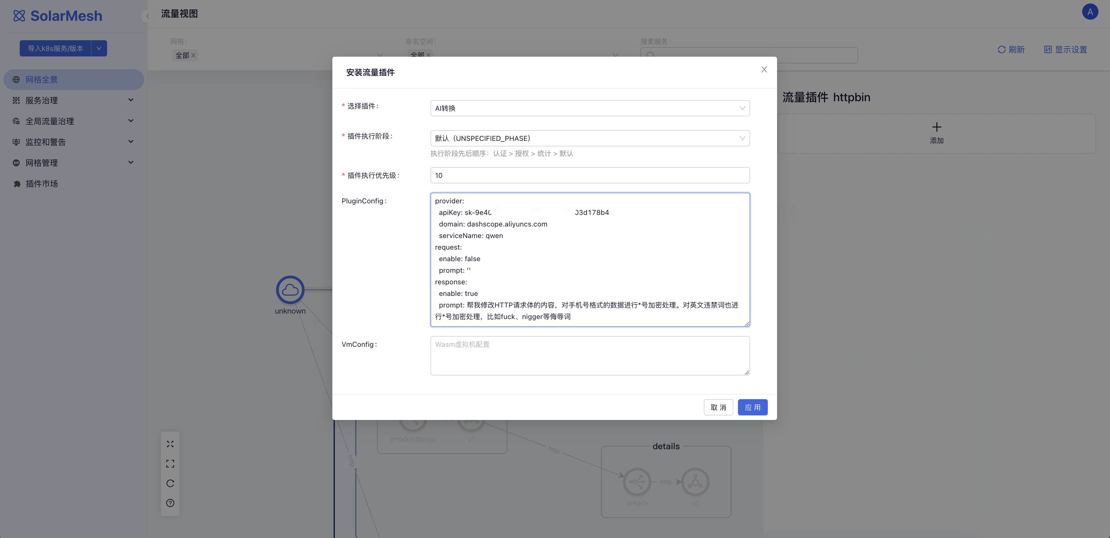Image resolution: width=1110 pixels, height=538 pixels.
Task: Click inside the VmConfig textarea
Action: coord(589,355)
